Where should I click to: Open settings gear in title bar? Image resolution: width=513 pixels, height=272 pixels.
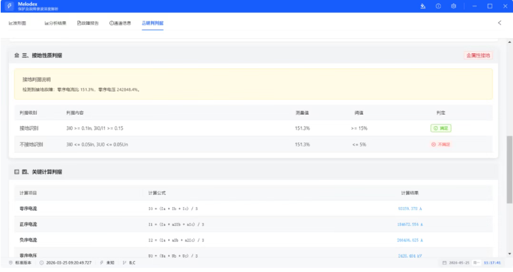point(454,6)
